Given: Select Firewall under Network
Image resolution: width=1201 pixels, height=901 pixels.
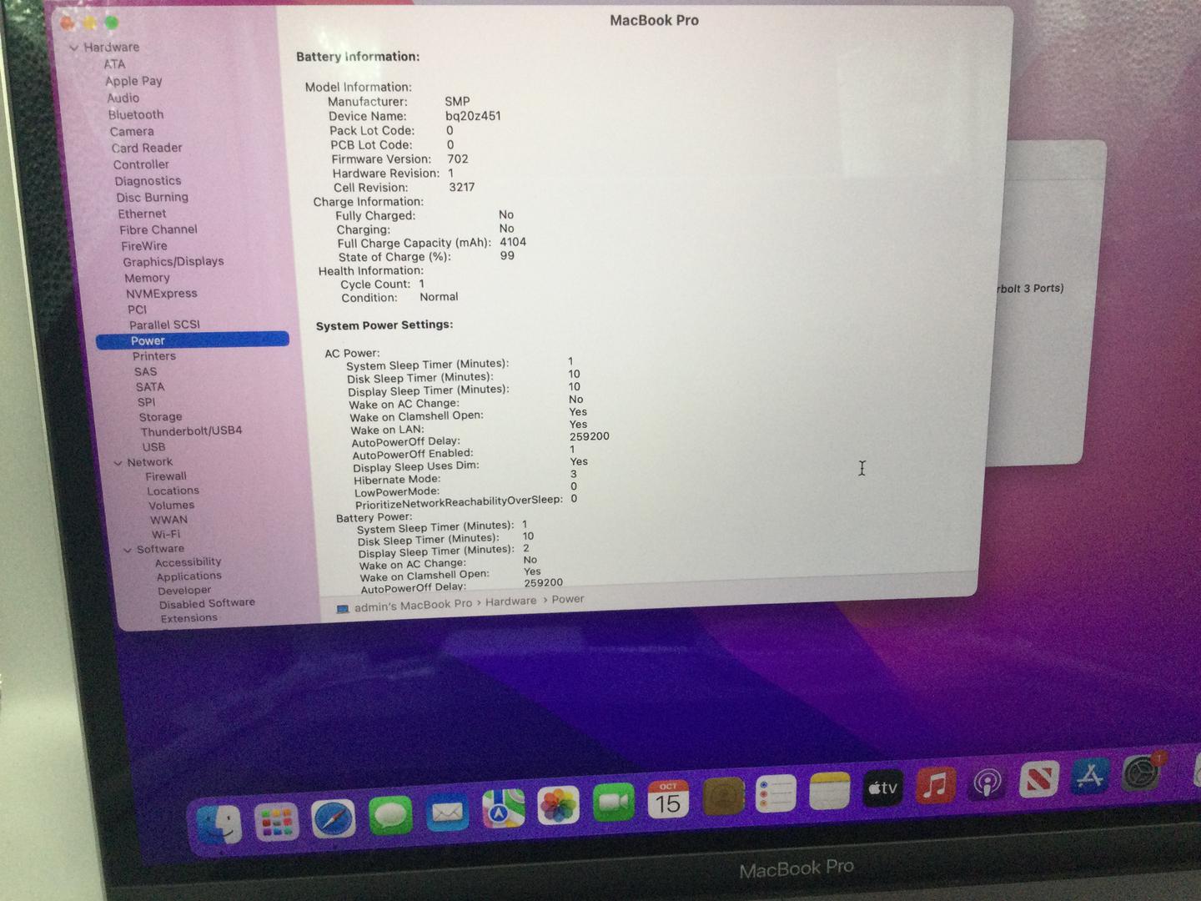Looking at the screenshot, I should pos(166,476).
